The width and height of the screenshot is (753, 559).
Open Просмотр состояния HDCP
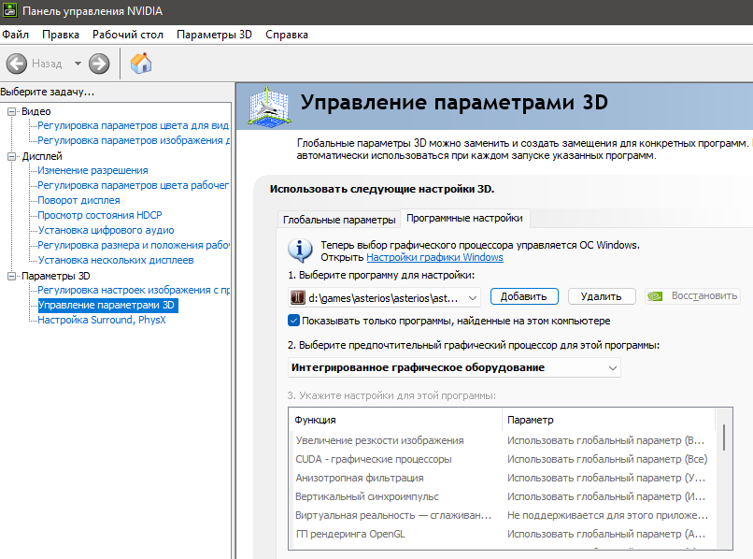pos(100,215)
